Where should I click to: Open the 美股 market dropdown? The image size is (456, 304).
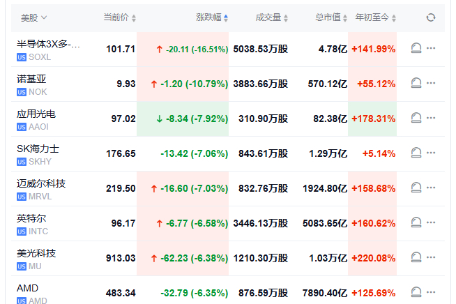tap(33, 17)
